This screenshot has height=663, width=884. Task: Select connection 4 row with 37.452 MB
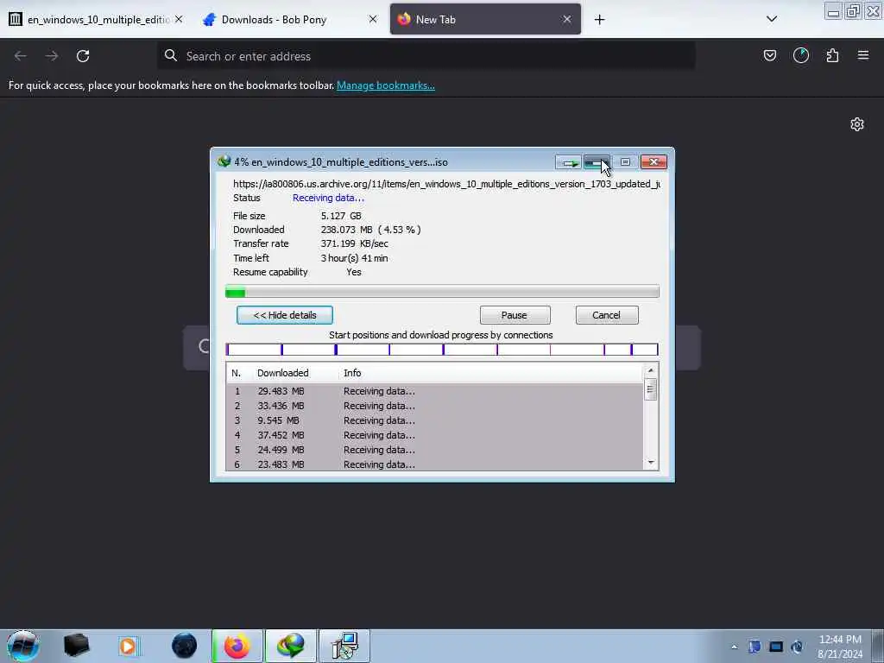tap(434, 435)
